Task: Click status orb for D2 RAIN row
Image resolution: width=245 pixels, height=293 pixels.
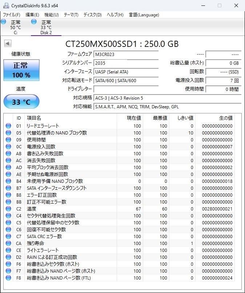Action: coord(8,257)
